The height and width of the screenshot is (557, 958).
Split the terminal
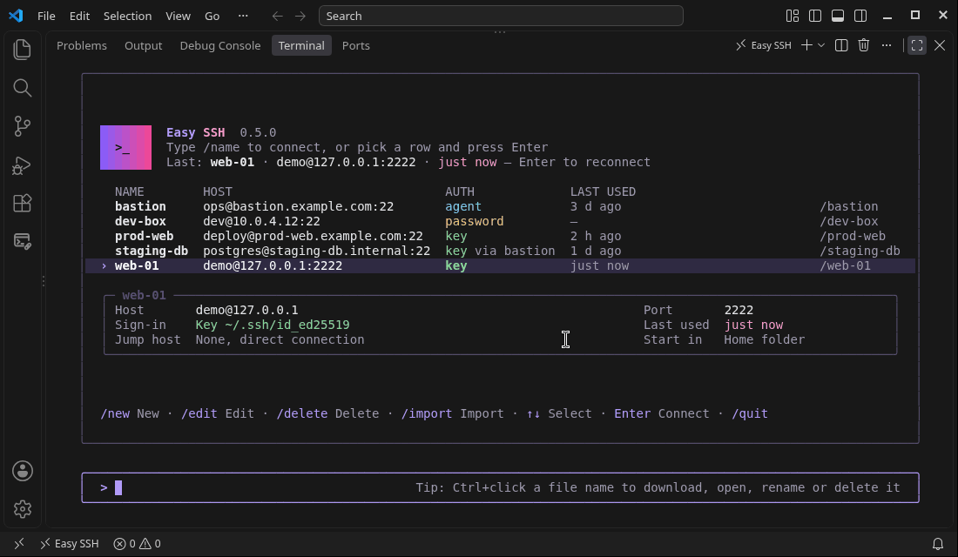841,45
